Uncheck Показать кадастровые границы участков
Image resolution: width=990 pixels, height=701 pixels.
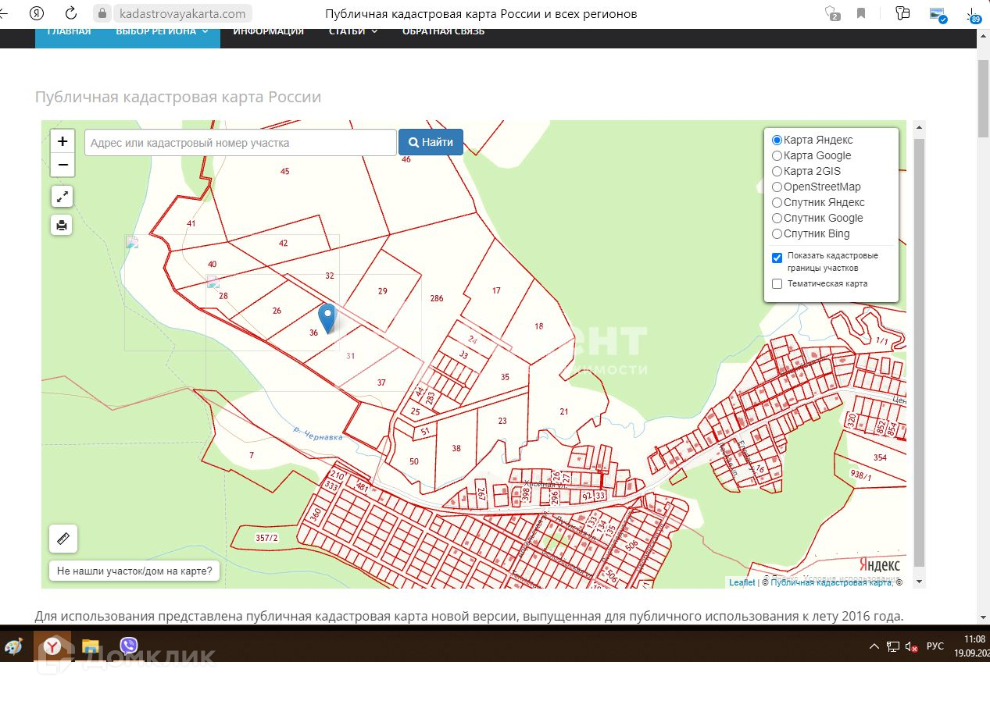(x=777, y=258)
